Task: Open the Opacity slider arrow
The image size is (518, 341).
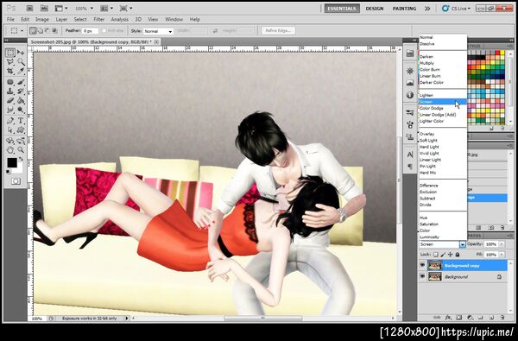Action: tap(502, 244)
